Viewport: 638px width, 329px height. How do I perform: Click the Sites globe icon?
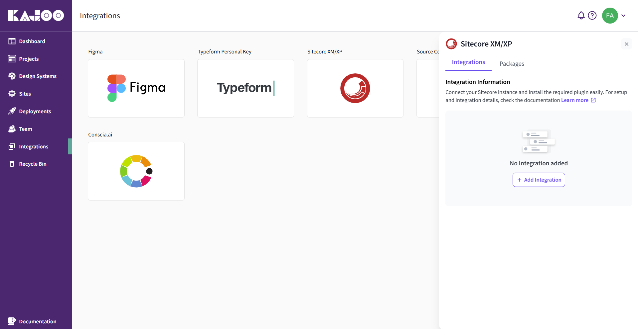point(12,94)
